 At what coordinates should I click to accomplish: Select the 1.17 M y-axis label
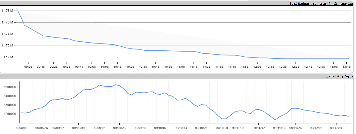(8, 57)
